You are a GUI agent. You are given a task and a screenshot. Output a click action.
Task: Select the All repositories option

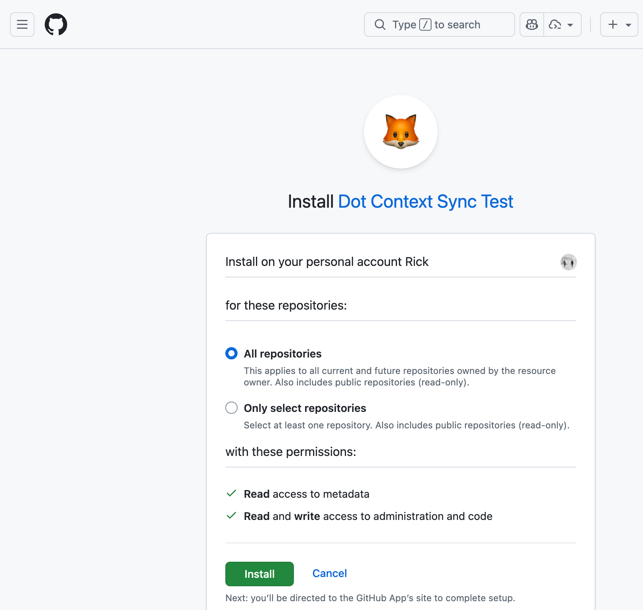pyautogui.click(x=231, y=353)
